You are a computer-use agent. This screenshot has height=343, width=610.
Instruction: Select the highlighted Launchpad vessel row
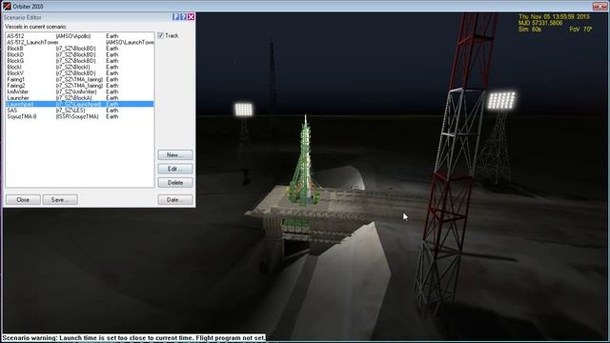[80, 104]
